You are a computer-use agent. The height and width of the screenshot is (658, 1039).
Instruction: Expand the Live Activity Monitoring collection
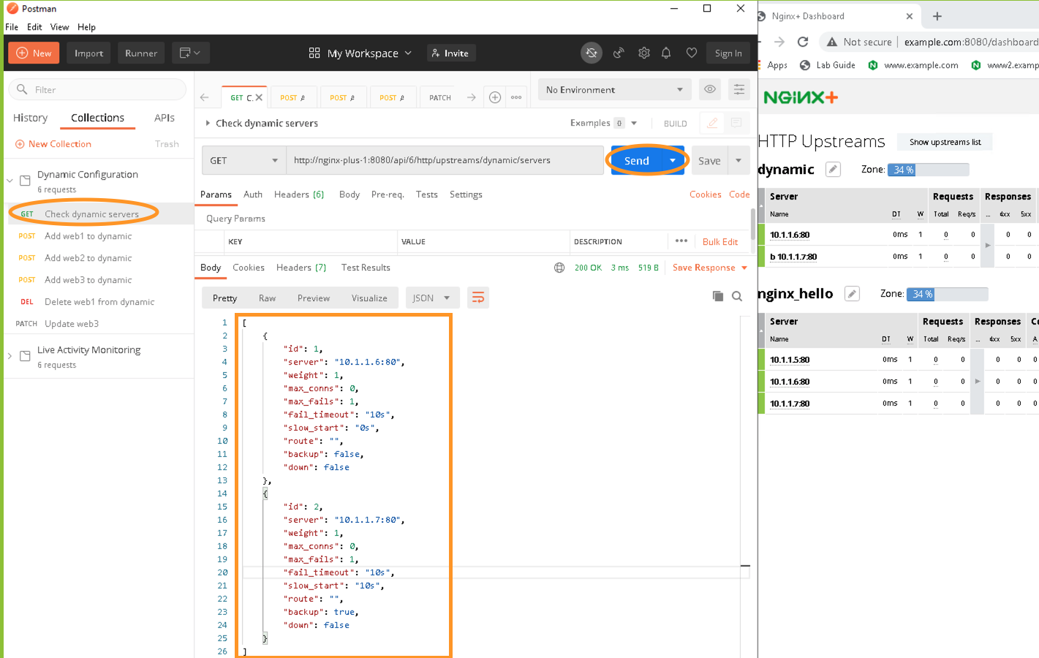pos(10,356)
